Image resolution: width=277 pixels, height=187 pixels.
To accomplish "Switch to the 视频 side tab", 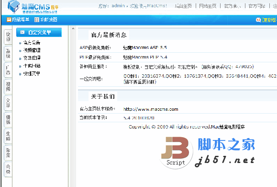I will coord(8,87).
